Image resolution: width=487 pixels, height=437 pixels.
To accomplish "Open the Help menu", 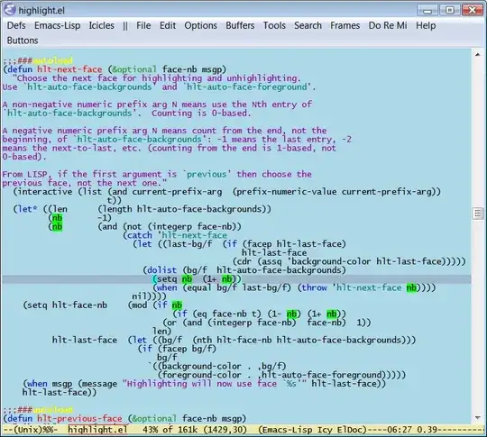I will (x=426, y=25).
